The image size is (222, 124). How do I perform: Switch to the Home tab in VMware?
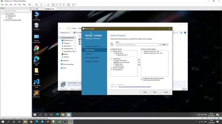(x=37, y=9)
